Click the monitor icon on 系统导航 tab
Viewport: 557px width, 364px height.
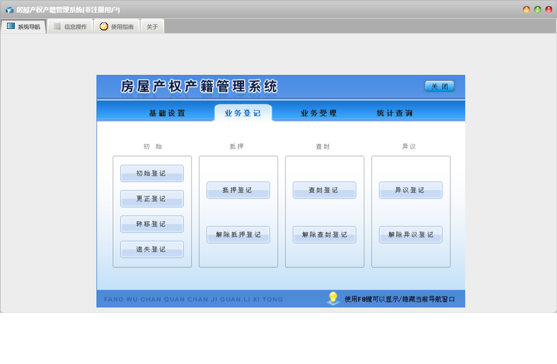click(x=11, y=26)
